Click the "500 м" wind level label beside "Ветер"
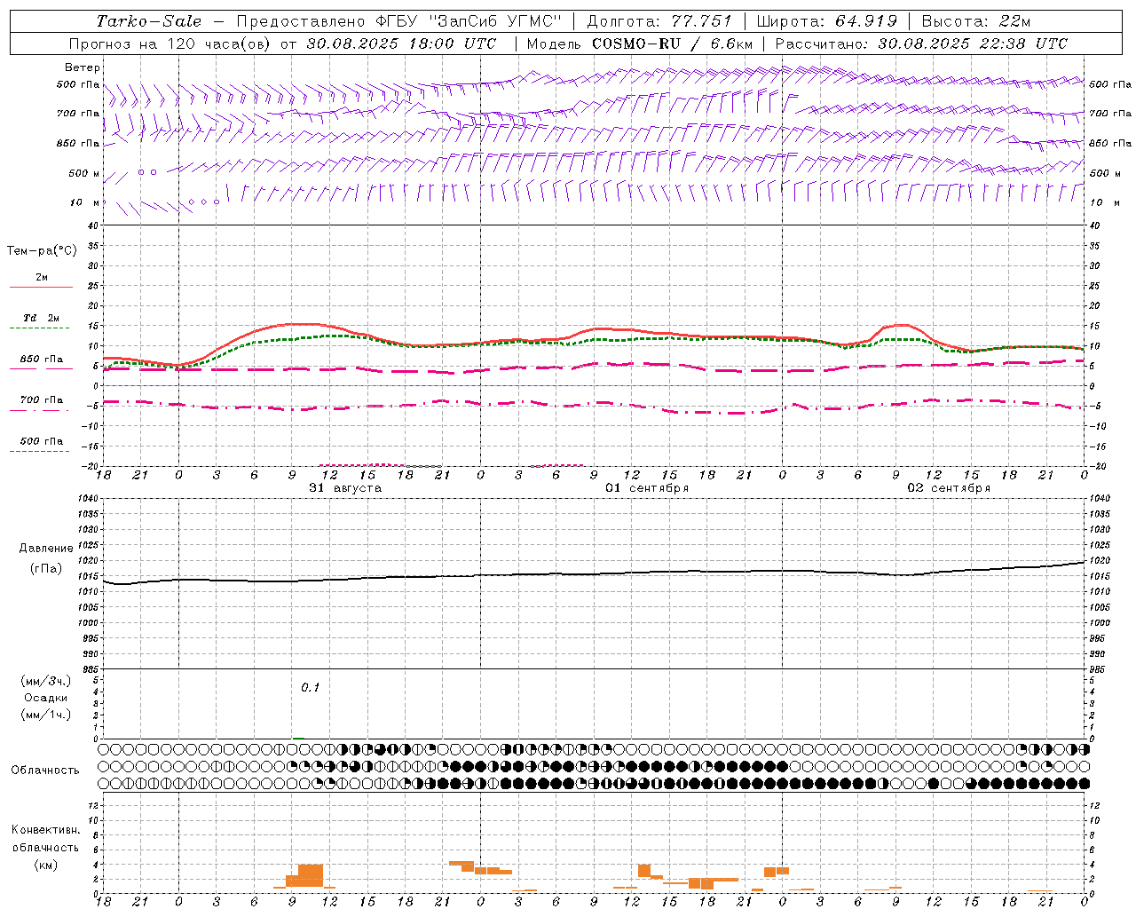1136x909 pixels. [x=84, y=173]
